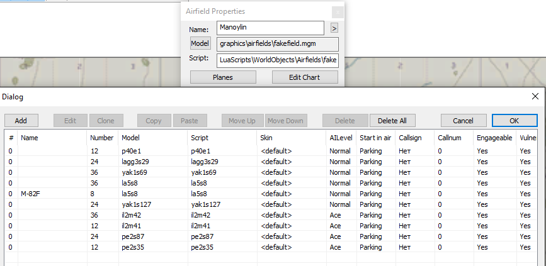Image resolution: width=546 pixels, height=266 pixels.
Task: Click the arrow button next to Name field
Action: click(x=334, y=28)
